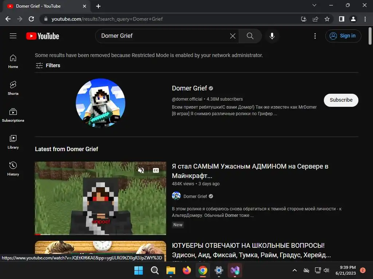Seek using the preview progress bar
Viewport: 373px width, 279px height.
[101, 234]
